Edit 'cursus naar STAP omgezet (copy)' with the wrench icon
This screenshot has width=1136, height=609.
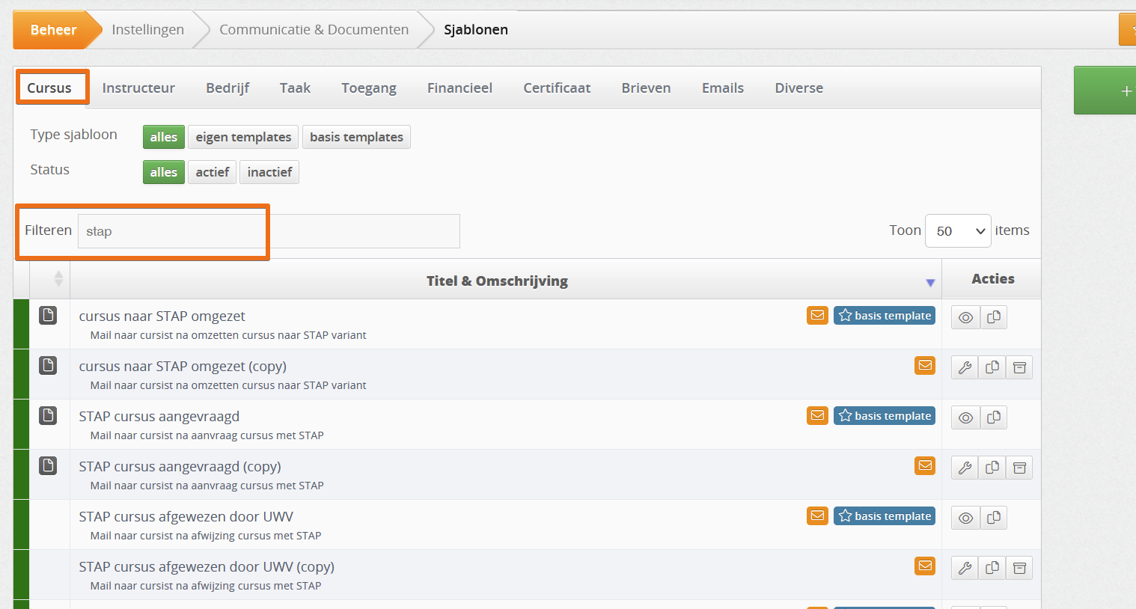point(965,367)
